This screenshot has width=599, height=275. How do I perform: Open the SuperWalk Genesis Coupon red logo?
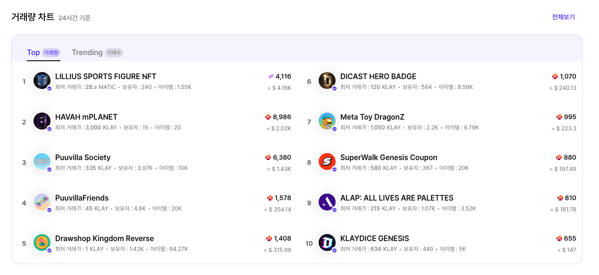(x=327, y=162)
